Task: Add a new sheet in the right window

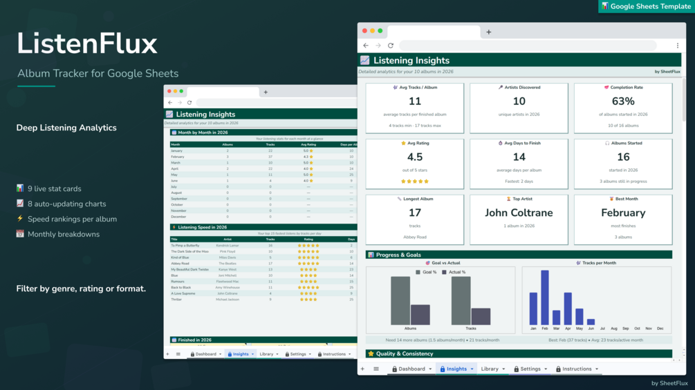Action: [x=362, y=369]
